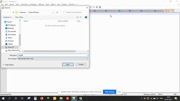Image resolution: width=180 pixels, height=101 pixels.
Task: Open the Save as type dropdown
Action: [53, 59]
